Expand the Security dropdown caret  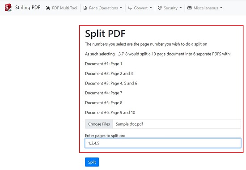(x=181, y=8)
